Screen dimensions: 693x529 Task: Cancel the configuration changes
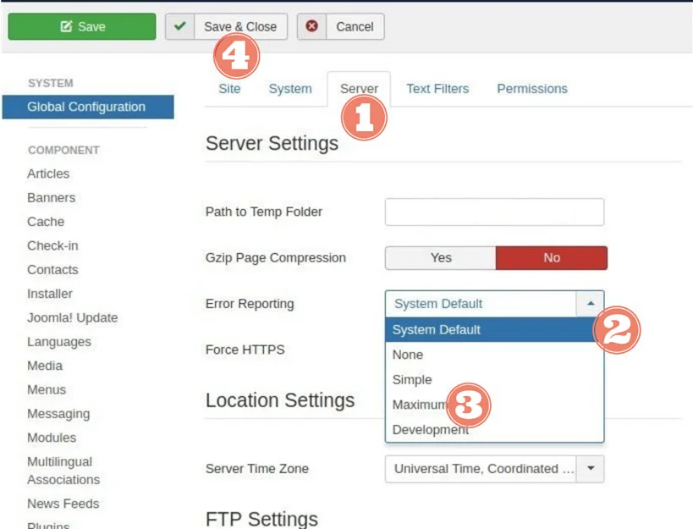[x=354, y=26]
